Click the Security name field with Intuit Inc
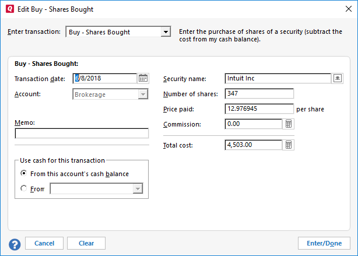 [x=277, y=79]
